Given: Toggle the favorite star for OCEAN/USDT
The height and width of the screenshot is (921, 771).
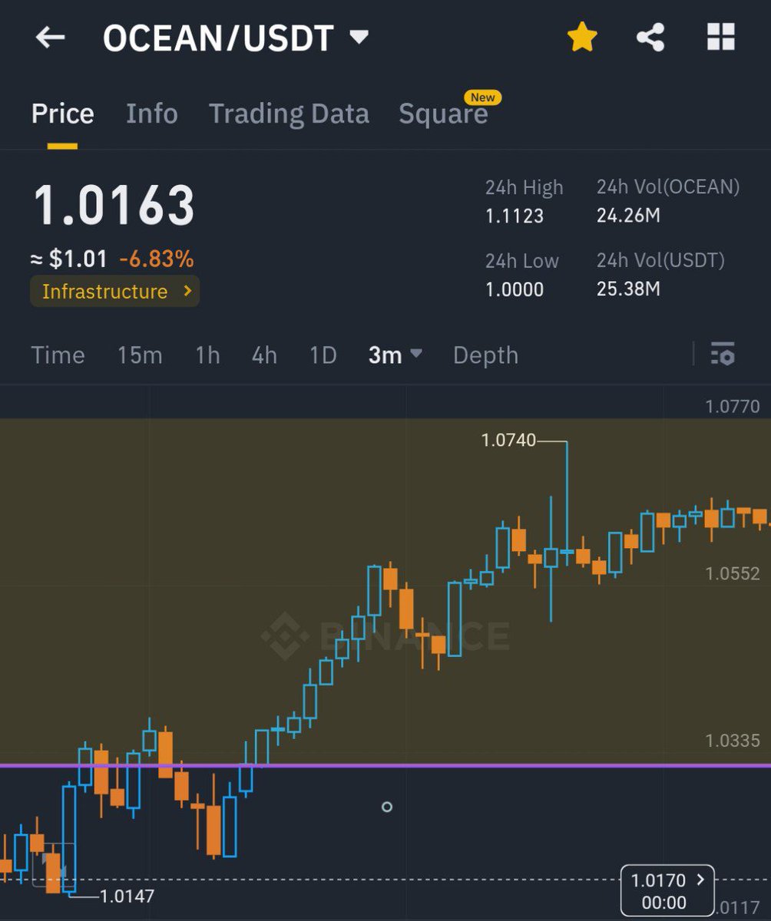Looking at the screenshot, I should click(582, 36).
